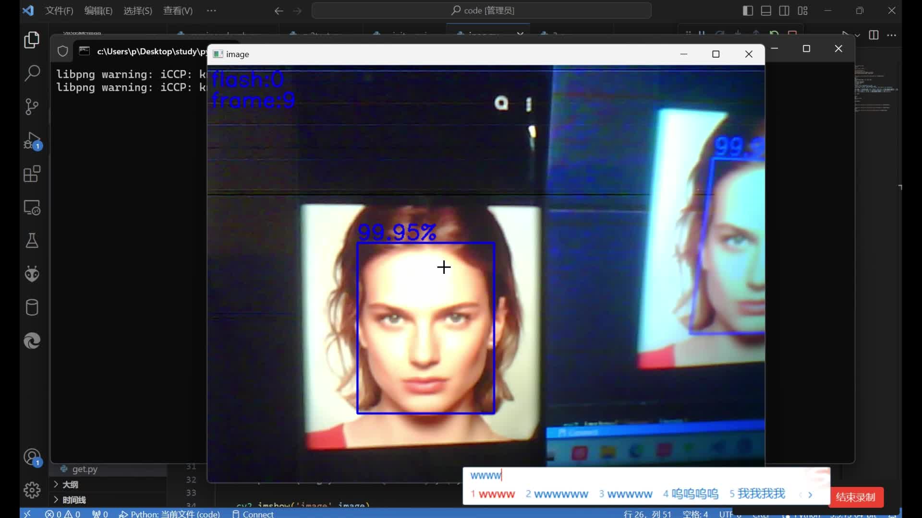Open the Extensions view
Image resolution: width=922 pixels, height=518 pixels.
click(32, 174)
